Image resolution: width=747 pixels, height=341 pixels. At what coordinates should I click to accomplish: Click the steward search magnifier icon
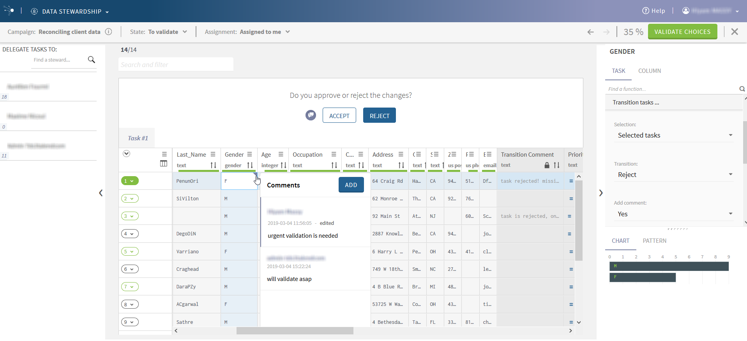pyautogui.click(x=92, y=60)
